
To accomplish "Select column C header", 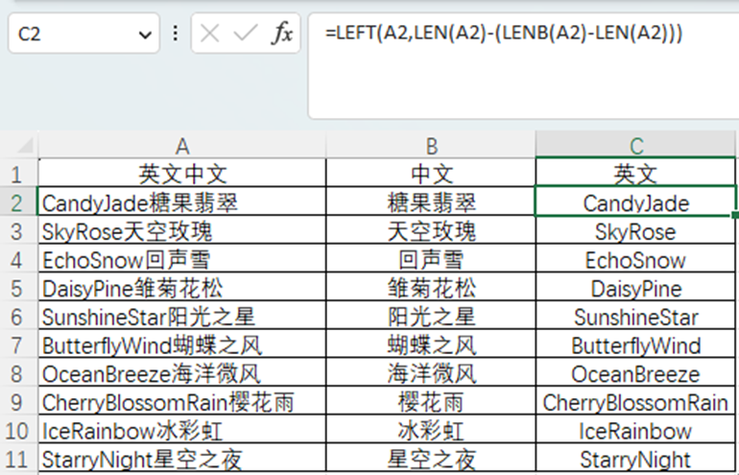I will tap(635, 146).
